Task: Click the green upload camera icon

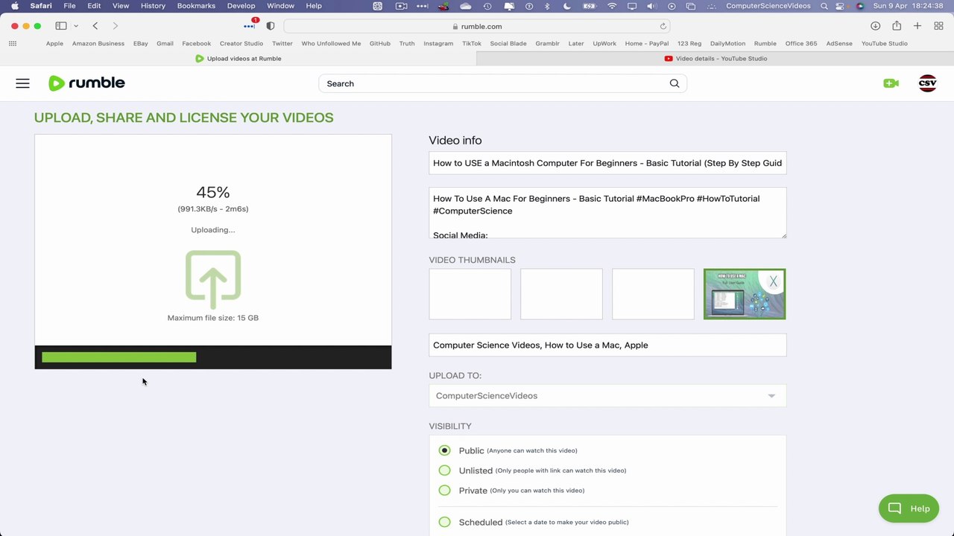Action: pos(891,83)
